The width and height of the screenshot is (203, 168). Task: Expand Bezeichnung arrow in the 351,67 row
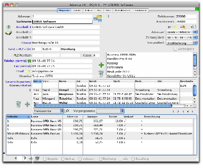141,121
